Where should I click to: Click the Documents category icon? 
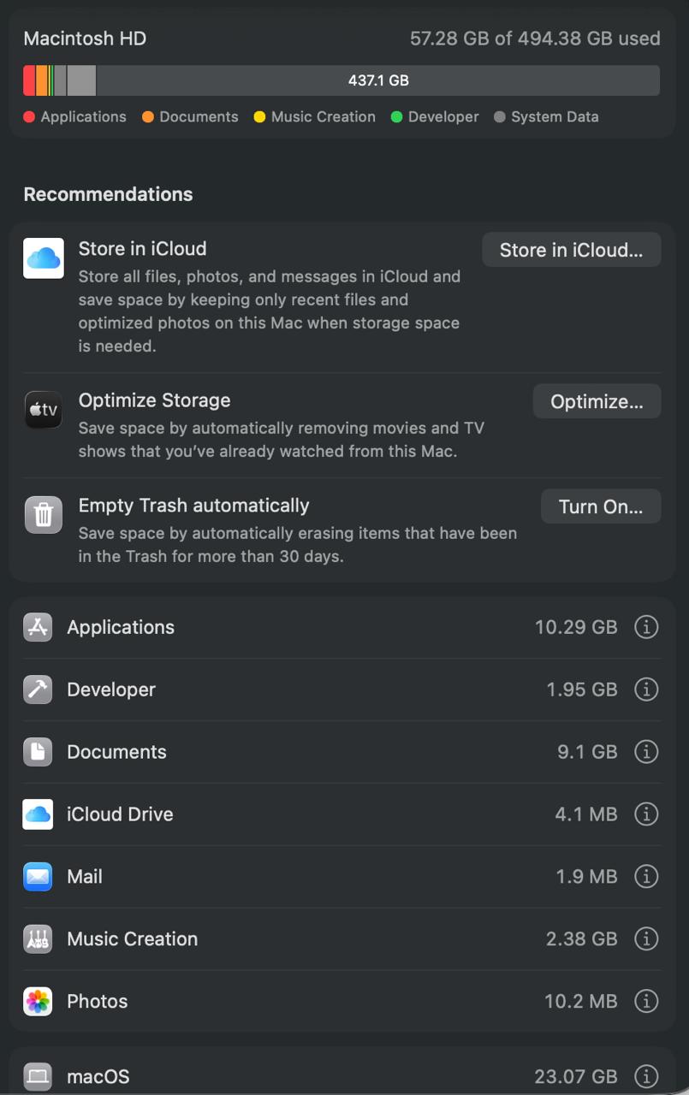[x=38, y=752]
